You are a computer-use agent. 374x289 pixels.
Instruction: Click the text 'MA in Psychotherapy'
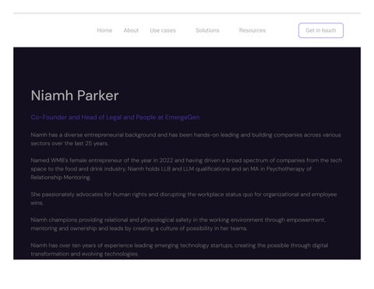click(x=280, y=169)
